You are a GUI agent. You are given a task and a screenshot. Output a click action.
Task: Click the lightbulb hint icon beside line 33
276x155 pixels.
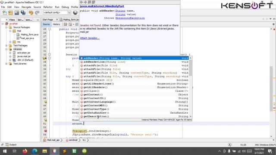tap(44, 58)
